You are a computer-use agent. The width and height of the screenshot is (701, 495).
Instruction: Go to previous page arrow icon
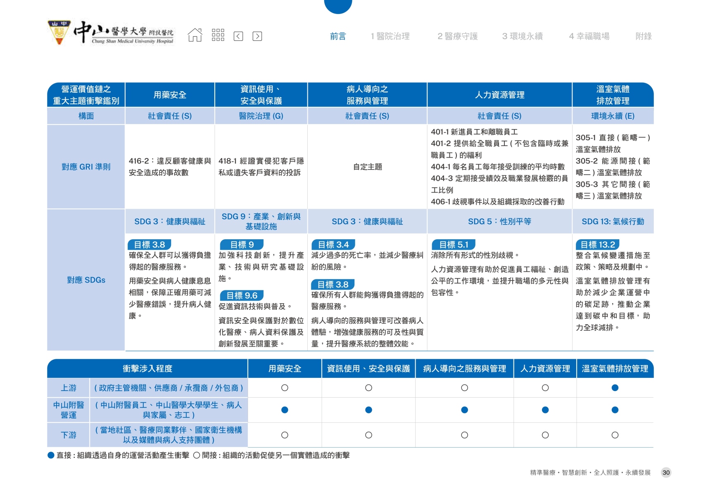(x=238, y=36)
